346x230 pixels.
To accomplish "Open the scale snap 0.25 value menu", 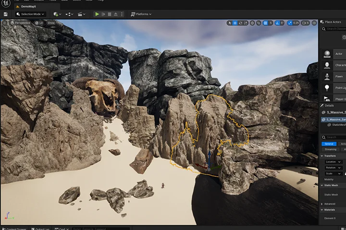I will [296, 23].
